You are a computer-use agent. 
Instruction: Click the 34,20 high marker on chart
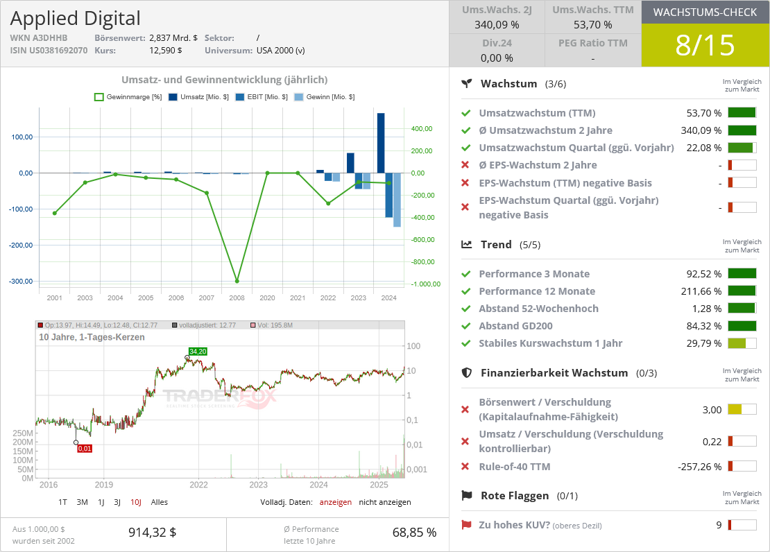198,352
